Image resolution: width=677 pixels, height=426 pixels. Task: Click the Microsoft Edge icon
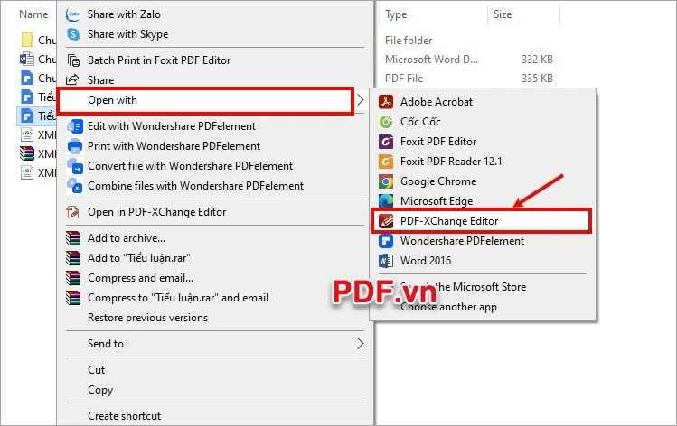386,201
